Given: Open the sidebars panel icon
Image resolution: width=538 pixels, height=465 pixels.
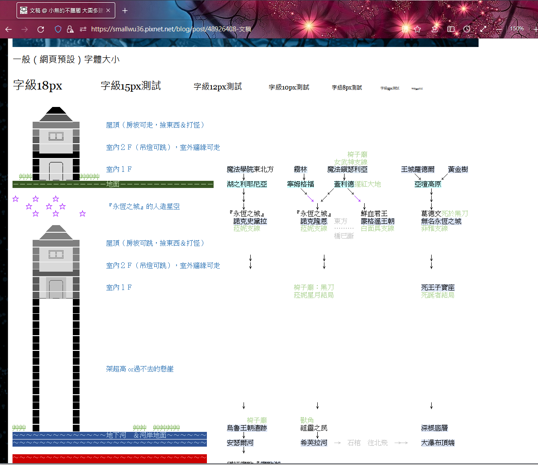Looking at the screenshot, I should coord(450,29).
